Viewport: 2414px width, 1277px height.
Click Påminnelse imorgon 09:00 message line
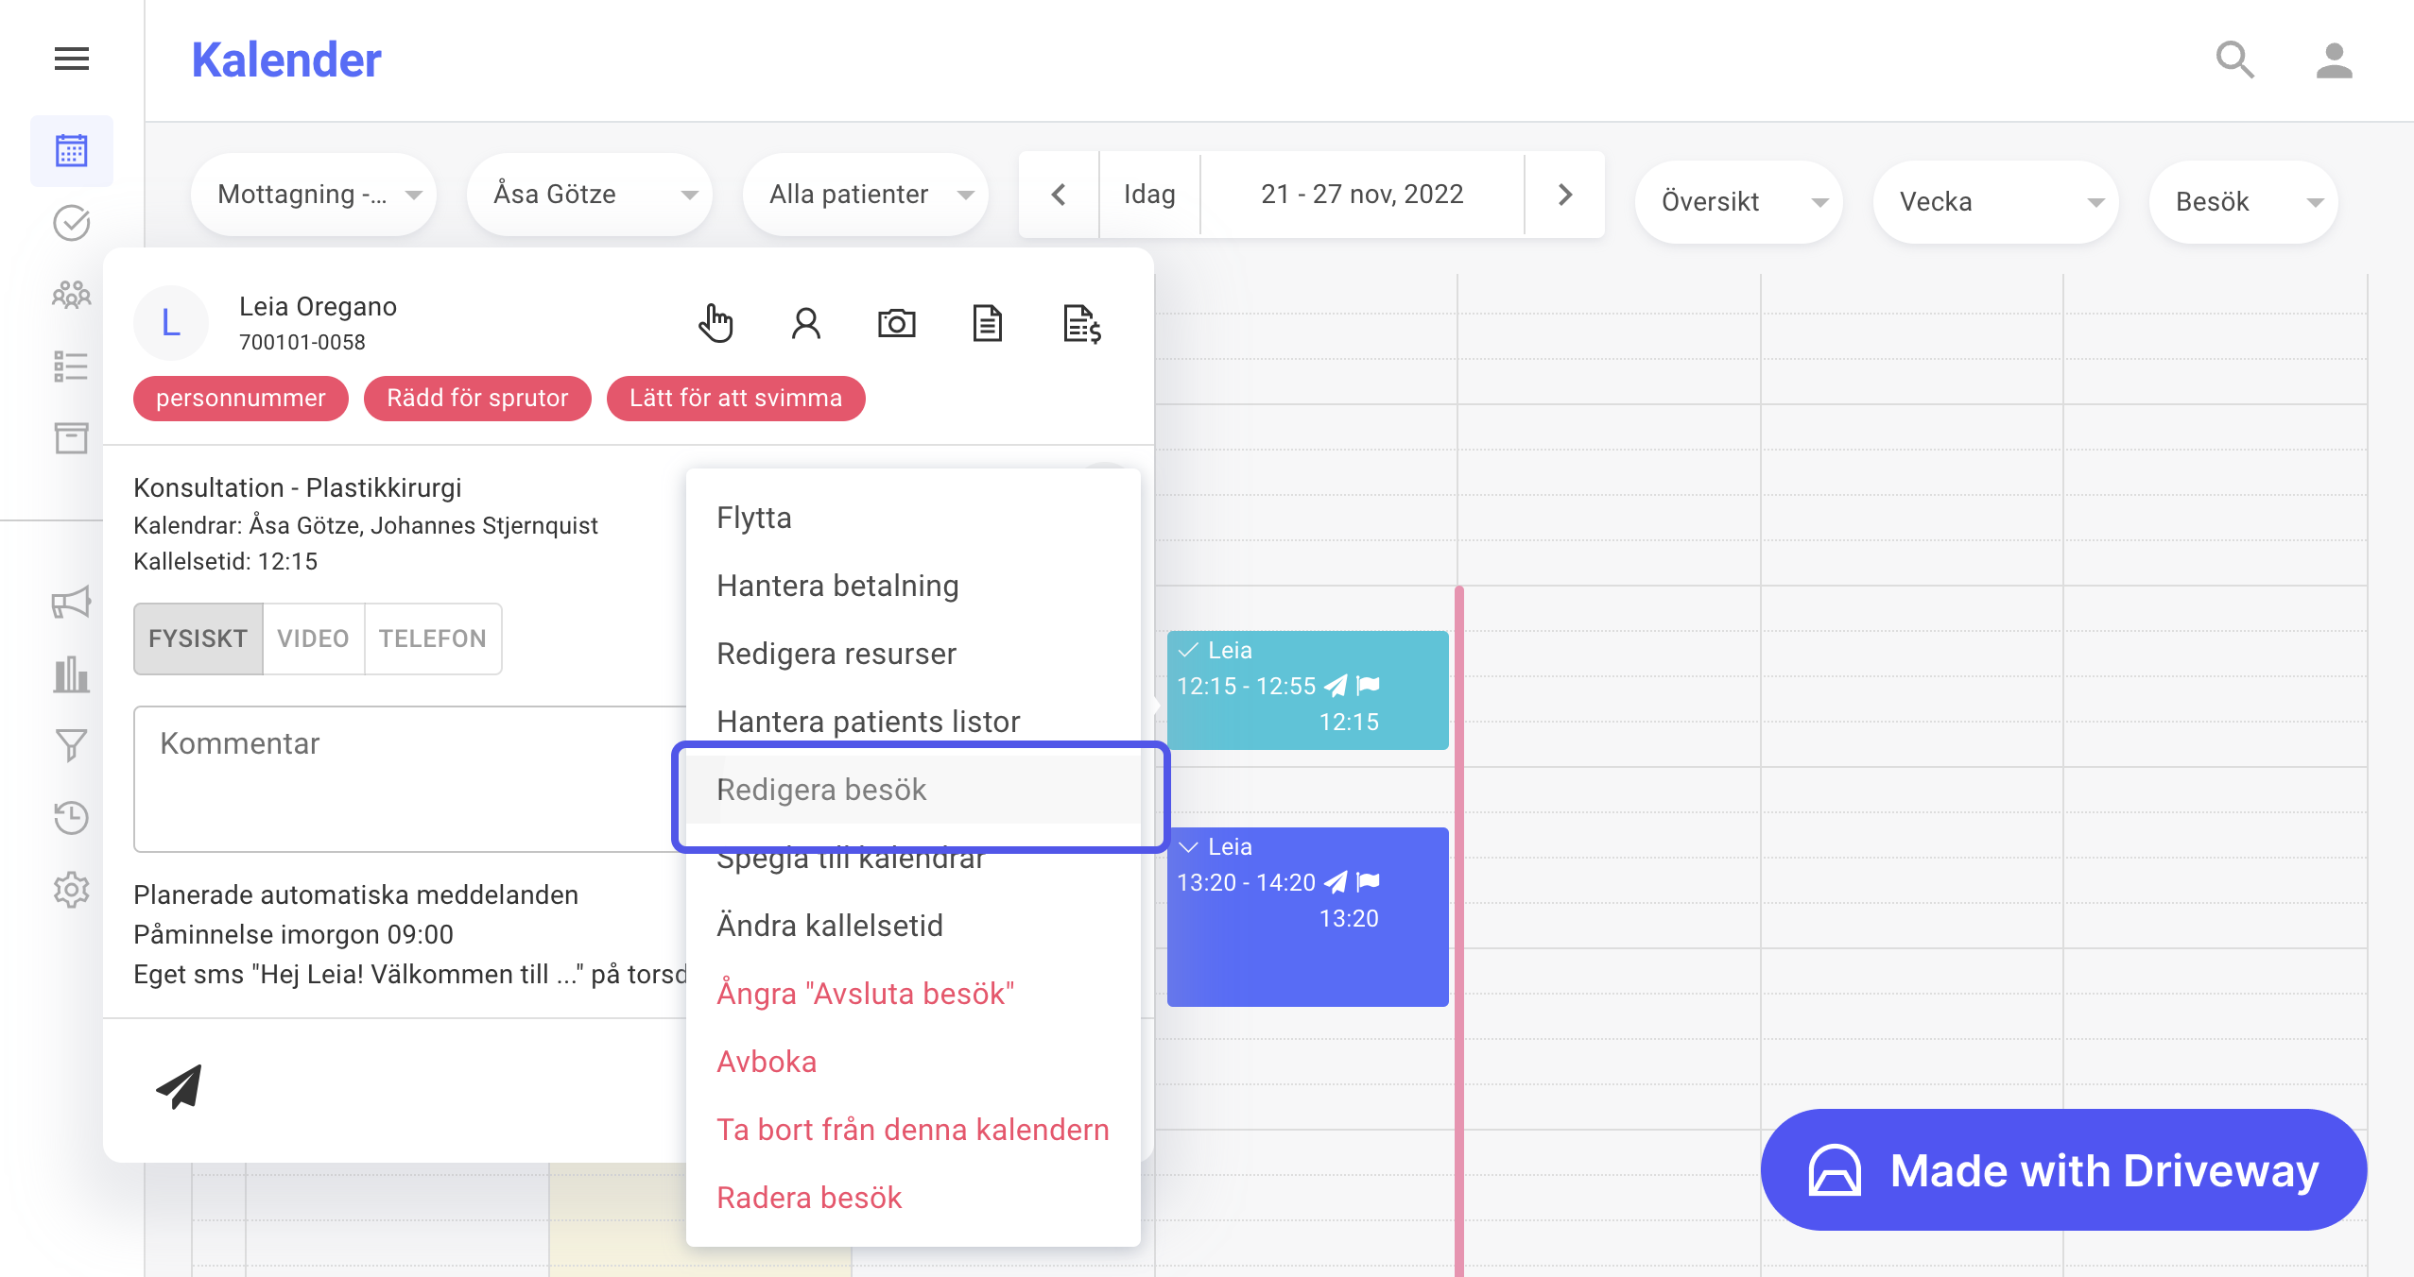pyautogui.click(x=294, y=935)
